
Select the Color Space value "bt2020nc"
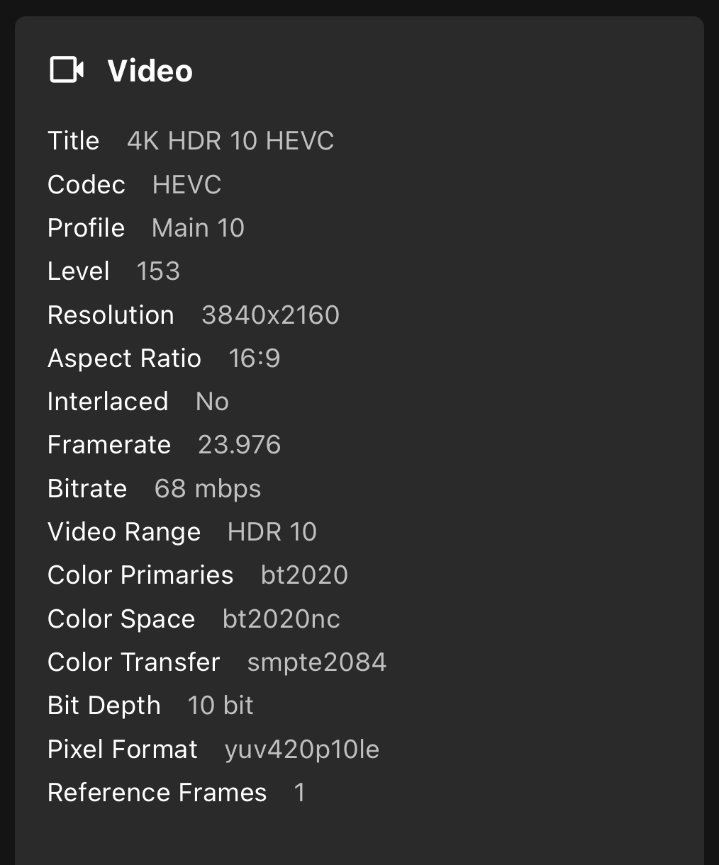(x=282, y=619)
